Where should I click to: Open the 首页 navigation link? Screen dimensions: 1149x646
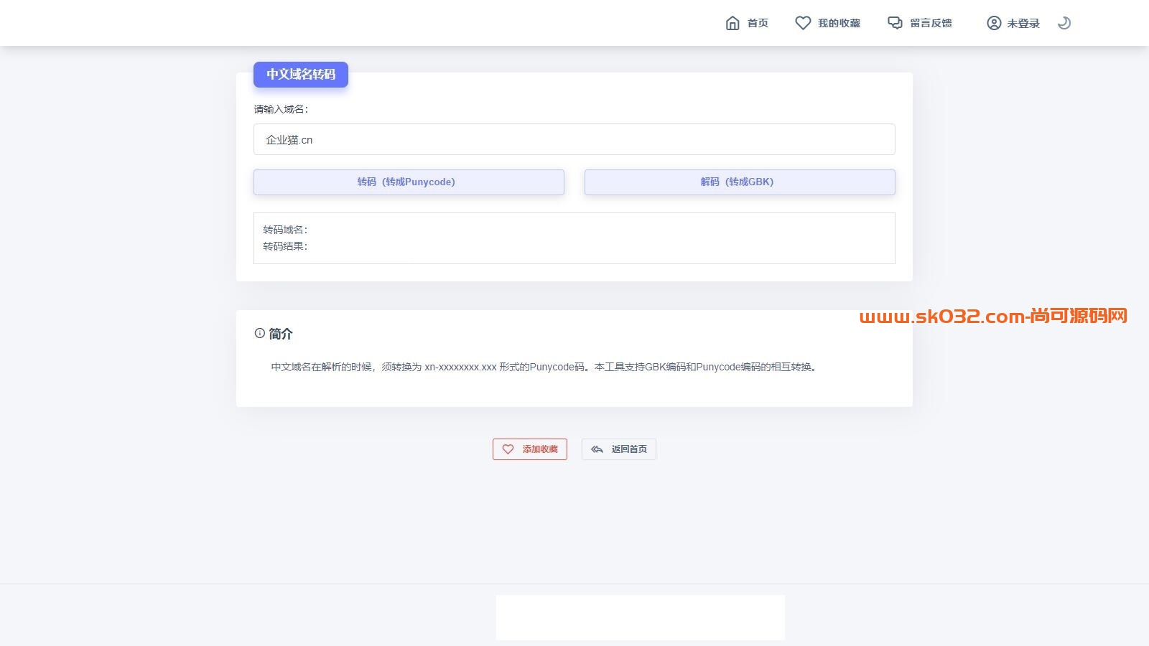[758, 23]
